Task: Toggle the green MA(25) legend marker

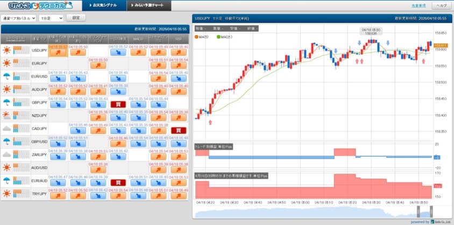Action: [x=218, y=37]
